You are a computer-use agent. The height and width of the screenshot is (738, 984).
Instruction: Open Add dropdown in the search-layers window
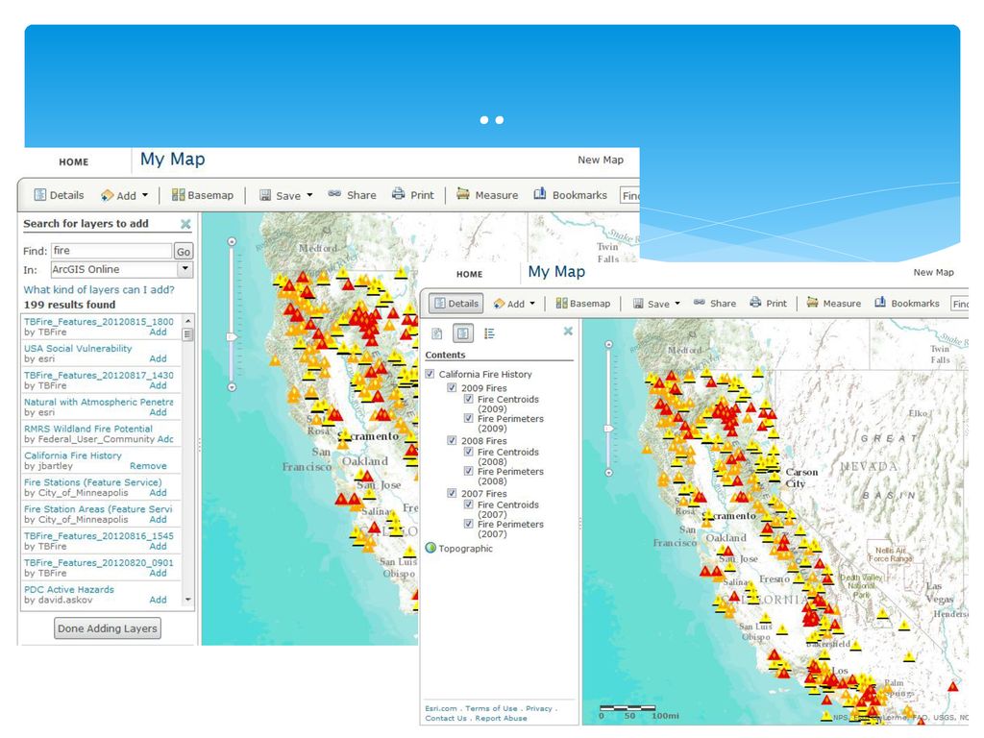(124, 195)
